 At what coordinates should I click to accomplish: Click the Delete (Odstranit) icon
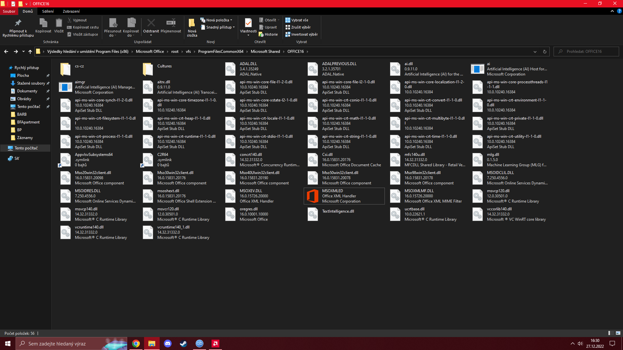[151, 23]
